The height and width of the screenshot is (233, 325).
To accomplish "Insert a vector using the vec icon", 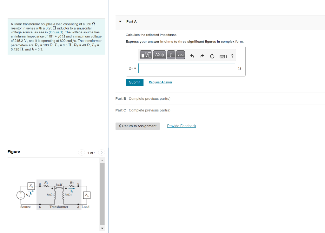I will click(180, 55).
